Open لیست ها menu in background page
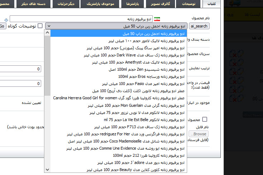Image resolution: width=263 pixels, height=175 pixels. click(252, 15)
